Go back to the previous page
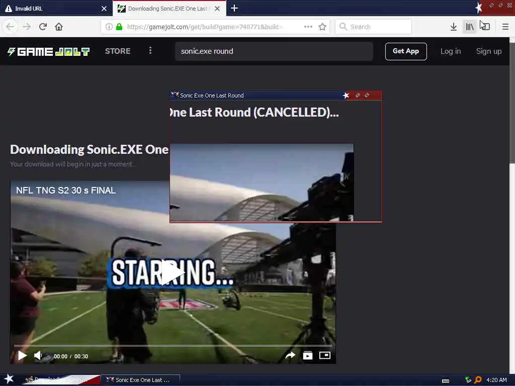The width and height of the screenshot is (515, 386). click(10, 27)
